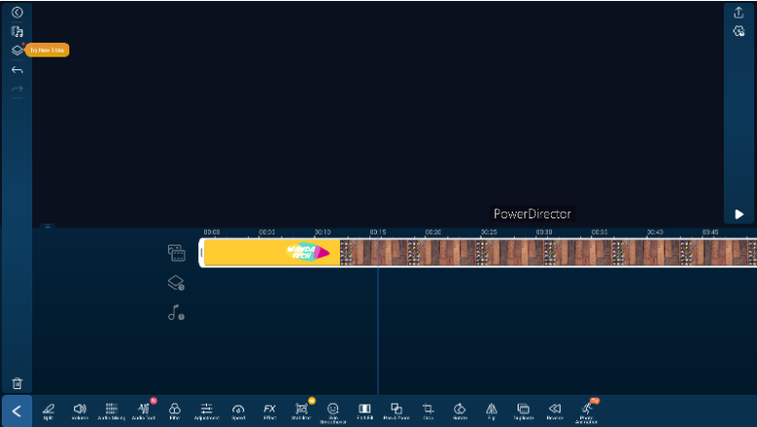Click the 00:45 mark on timeline ruler

pos(710,232)
